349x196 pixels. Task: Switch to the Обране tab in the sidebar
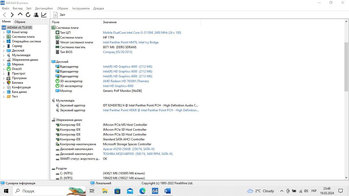[20, 22]
